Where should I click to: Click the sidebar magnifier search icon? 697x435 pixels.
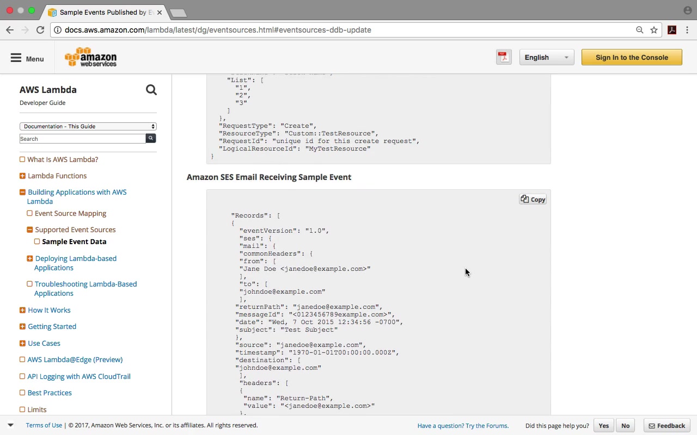coord(151,90)
